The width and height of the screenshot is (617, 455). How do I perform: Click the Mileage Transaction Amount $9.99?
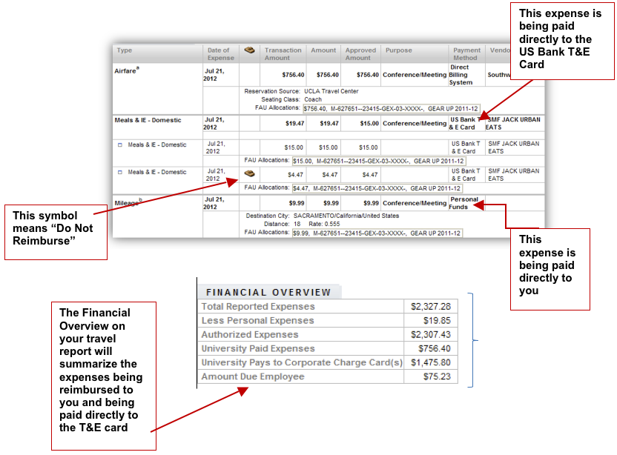tap(297, 203)
